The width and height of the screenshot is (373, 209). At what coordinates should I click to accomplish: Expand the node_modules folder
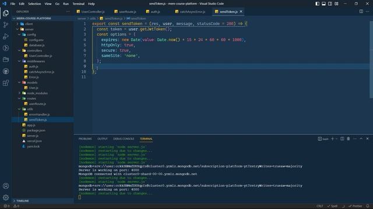coord(43,93)
